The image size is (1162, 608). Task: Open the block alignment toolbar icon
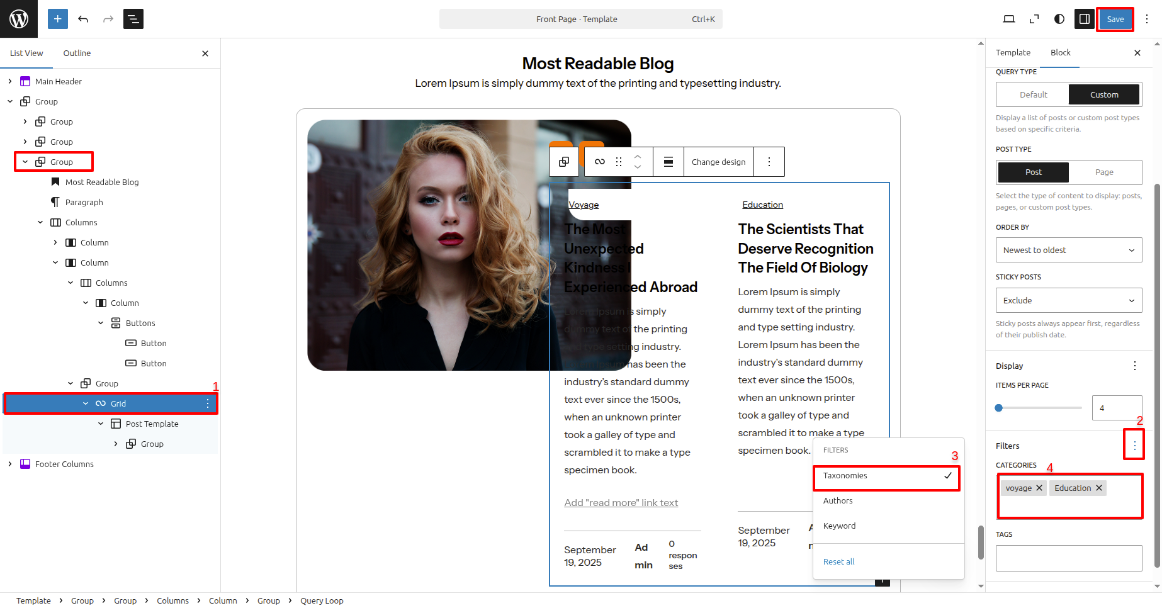click(x=668, y=162)
